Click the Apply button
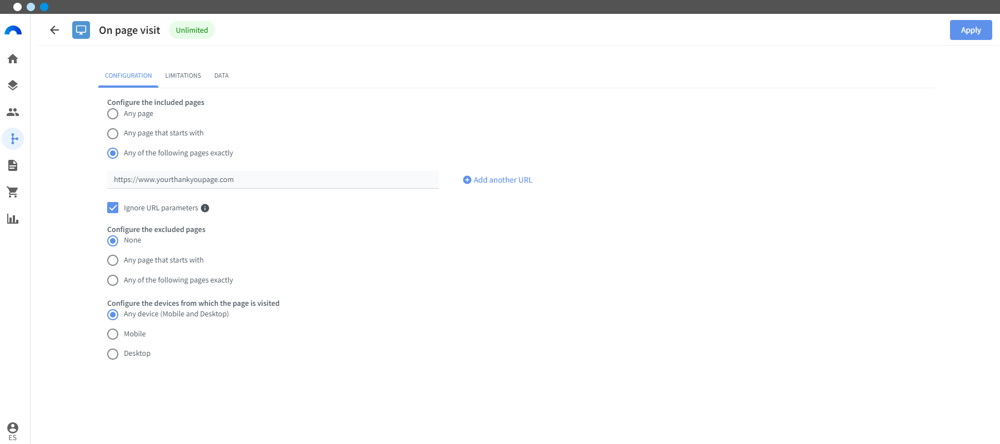The image size is (1000, 444). click(971, 30)
